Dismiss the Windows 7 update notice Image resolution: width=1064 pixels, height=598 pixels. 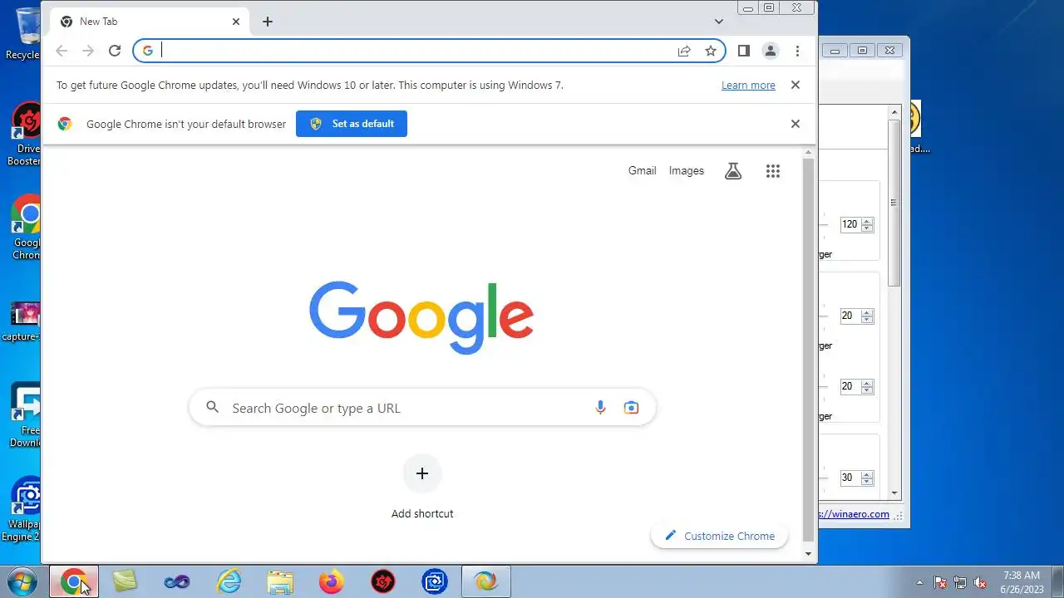[x=796, y=85]
